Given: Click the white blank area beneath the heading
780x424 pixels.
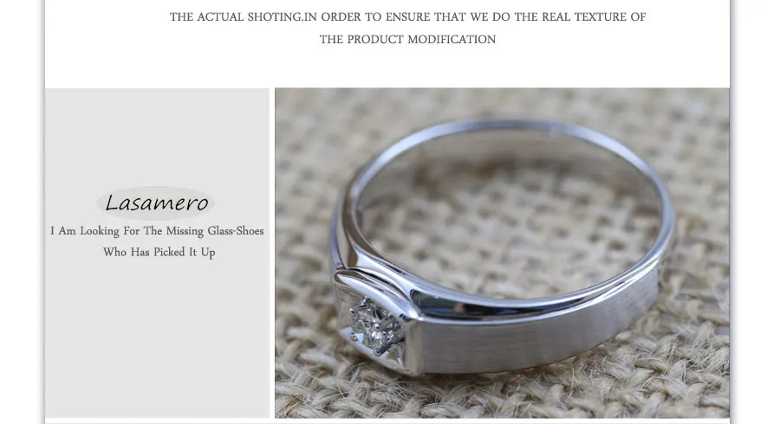Looking at the screenshot, I should pyautogui.click(x=387, y=67).
